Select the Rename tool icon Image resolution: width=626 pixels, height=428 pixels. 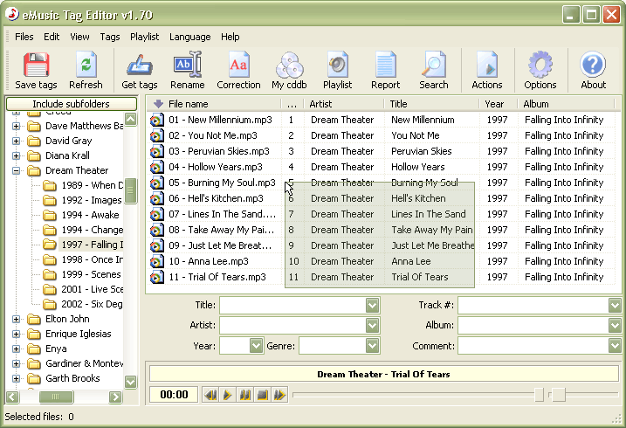tap(187, 70)
